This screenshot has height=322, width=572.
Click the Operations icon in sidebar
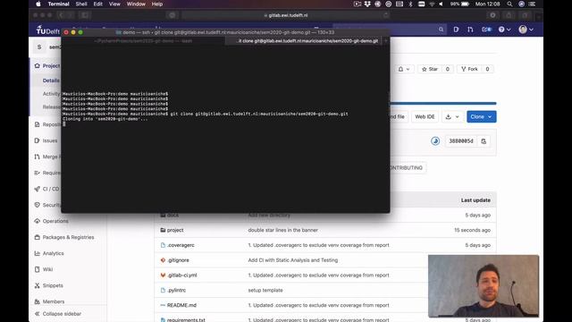pyautogui.click(x=38, y=221)
